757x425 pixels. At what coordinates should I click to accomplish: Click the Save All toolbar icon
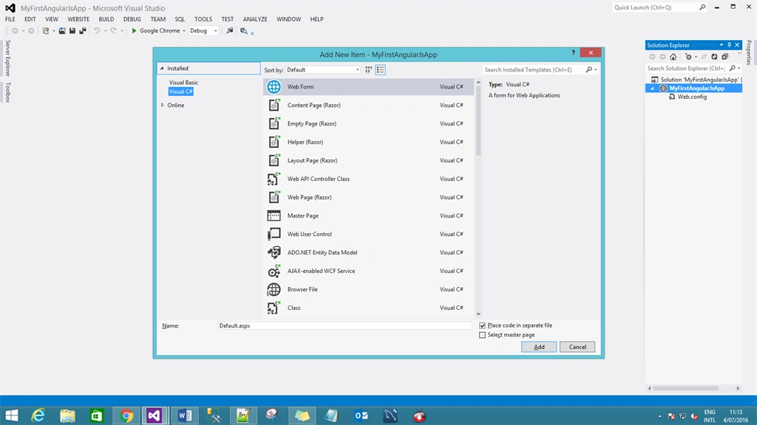pos(83,31)
